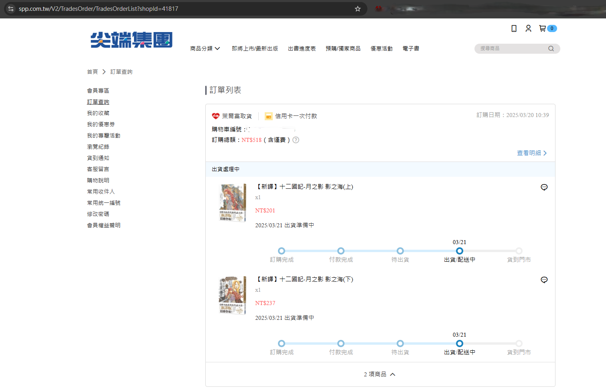Open 【新譯】十二國記-月之影 影之海(下) title
The width and height of the screenshot is (606, 392).
tap(304, 279)
